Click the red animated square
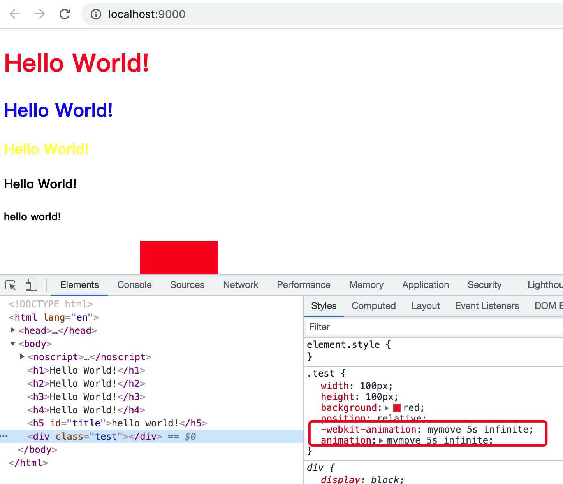The width and height of the screenshot is (563, 484). [179, 258]
